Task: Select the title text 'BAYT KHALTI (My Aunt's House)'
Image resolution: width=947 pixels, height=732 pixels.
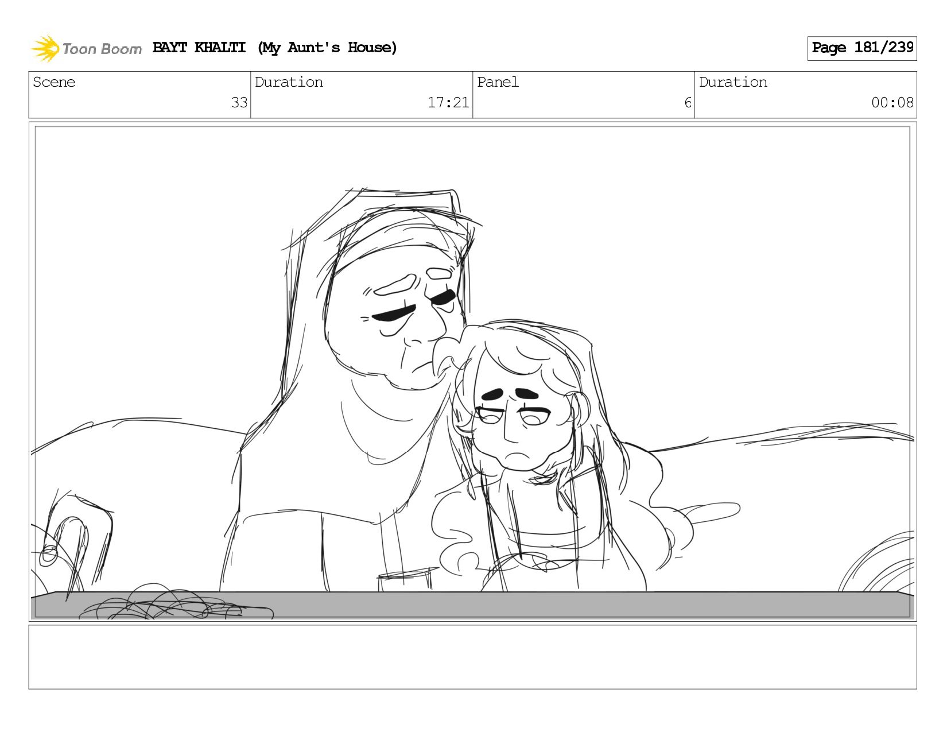Action: pyautogui.click(x=275, y=48)
